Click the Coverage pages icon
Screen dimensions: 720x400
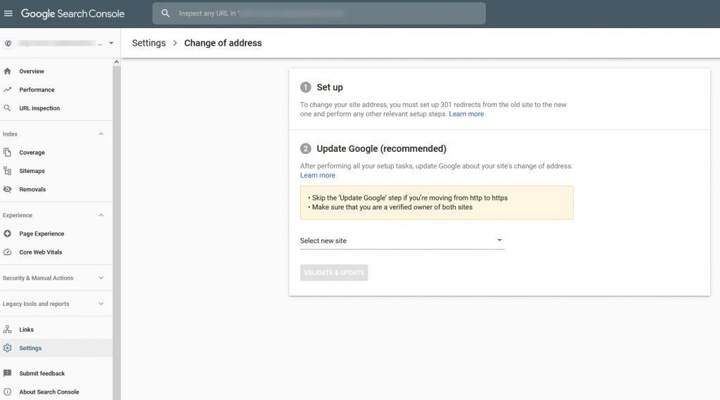[7, 153]
